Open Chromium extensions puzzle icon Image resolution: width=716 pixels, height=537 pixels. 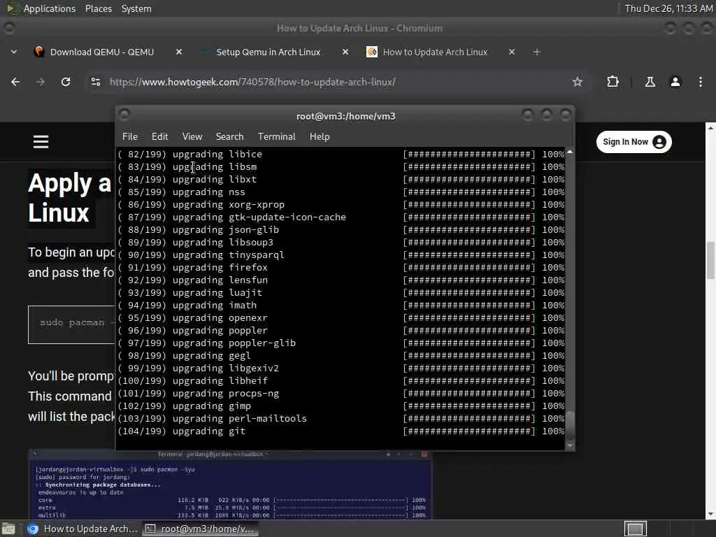click(x=613, y=82)
